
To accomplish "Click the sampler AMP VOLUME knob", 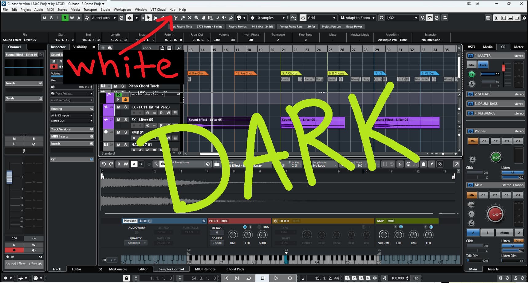I will (384, 235).
